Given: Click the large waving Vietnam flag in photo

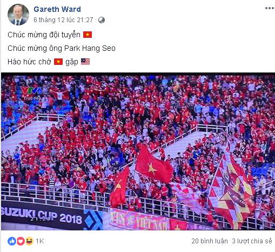Looking at the screenshot, I should tap(154, 165).
